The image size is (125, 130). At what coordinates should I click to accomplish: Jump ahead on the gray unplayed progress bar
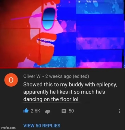click(108, 68)
